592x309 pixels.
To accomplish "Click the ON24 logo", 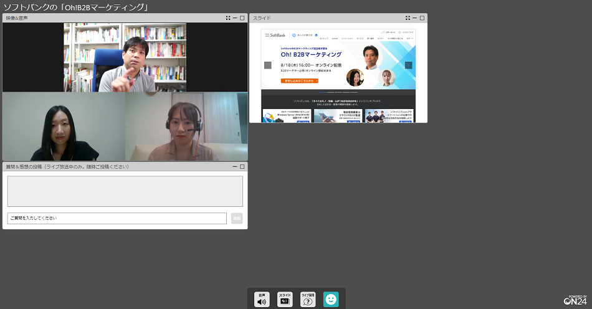I will click(575, 300).
